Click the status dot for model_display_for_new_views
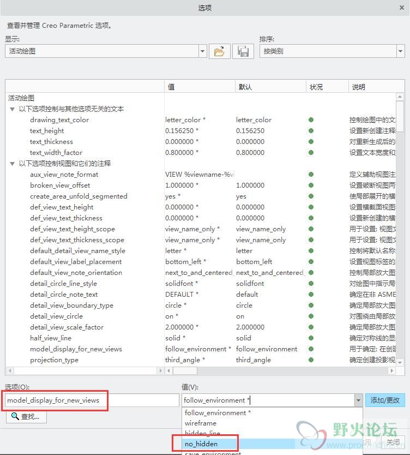This screenshot has height=455, width=410. pos(311,349)
